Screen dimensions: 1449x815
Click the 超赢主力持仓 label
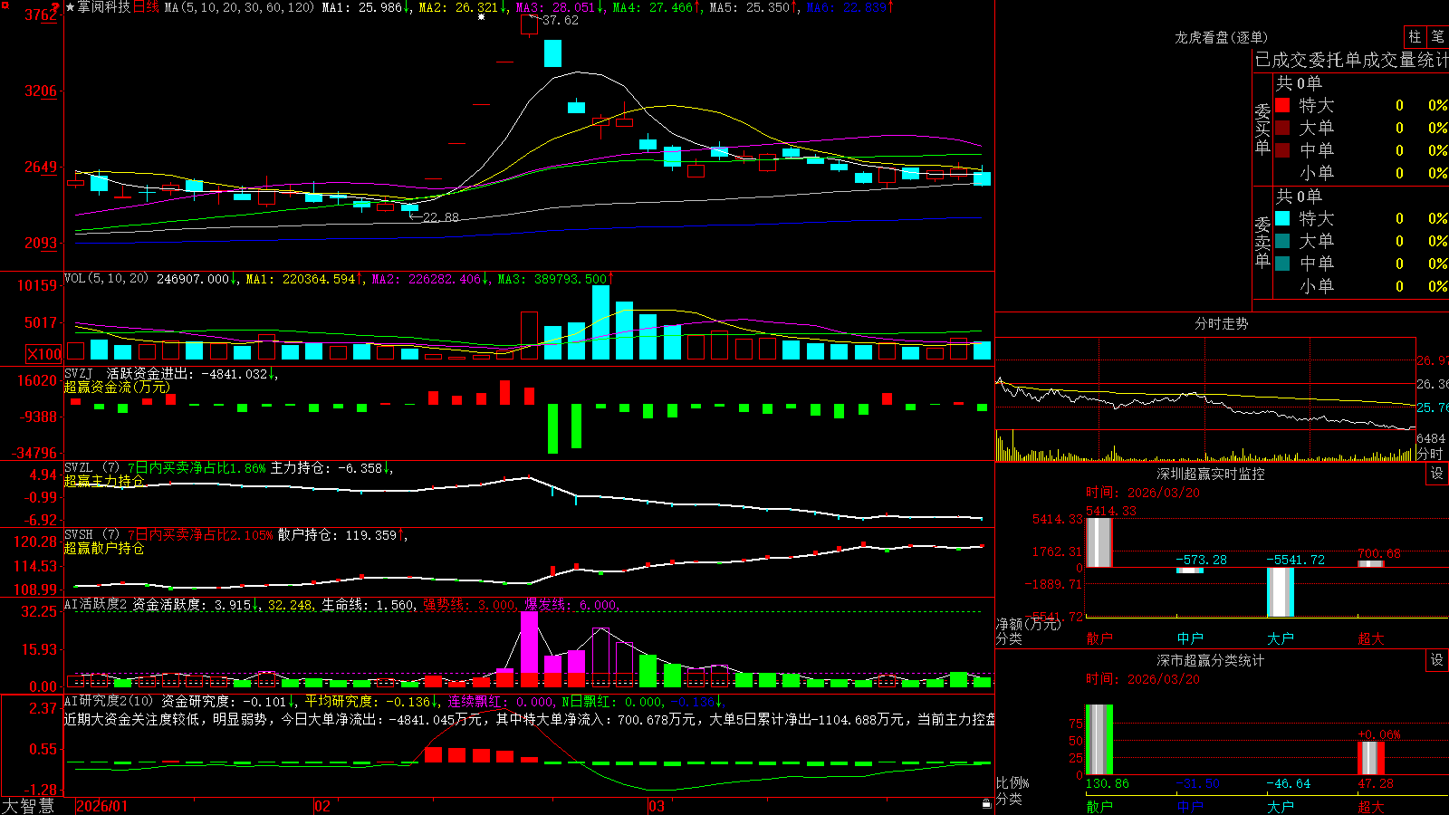104,481
